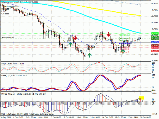Click the Resistance 2 label
Screen dimensions: 159x119
pos(124,38)
